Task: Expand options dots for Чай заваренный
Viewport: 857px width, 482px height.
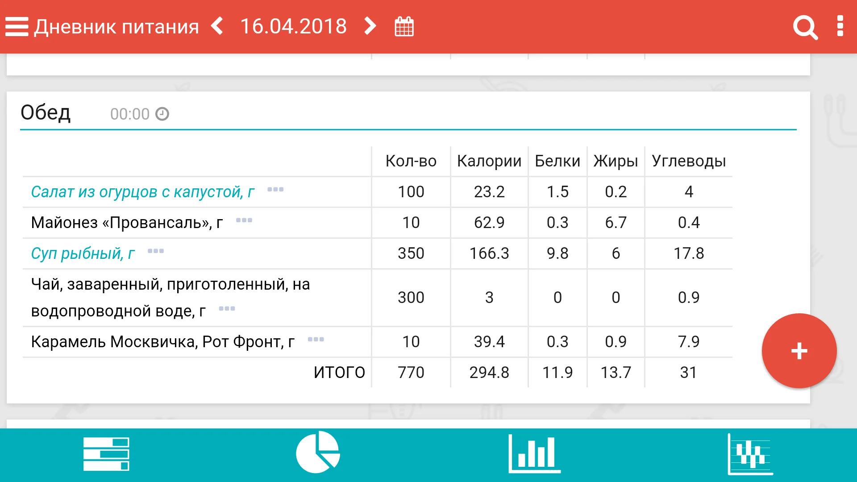Action: [227, 309]
